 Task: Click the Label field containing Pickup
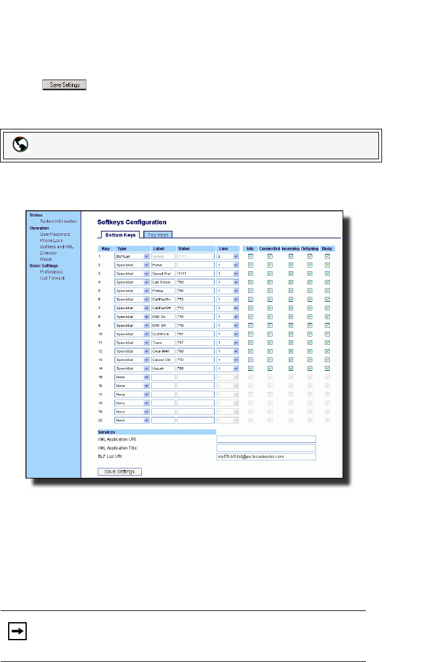pos(163,291)
